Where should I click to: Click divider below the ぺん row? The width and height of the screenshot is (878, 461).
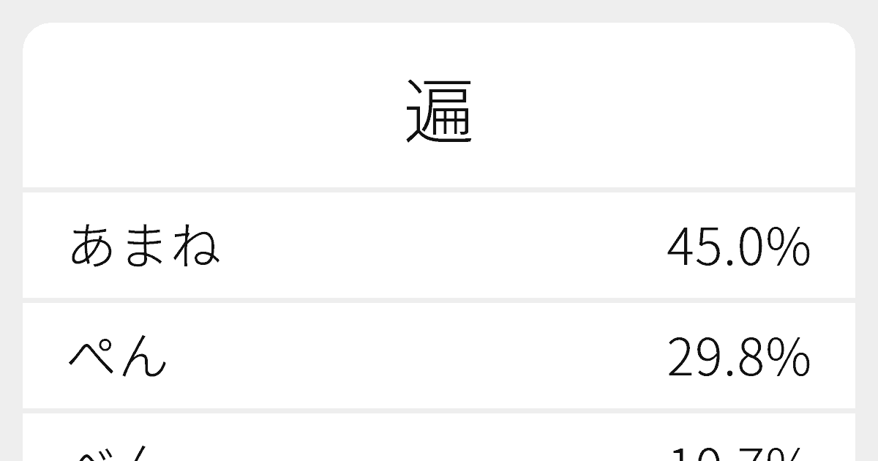tap(439, 411)
